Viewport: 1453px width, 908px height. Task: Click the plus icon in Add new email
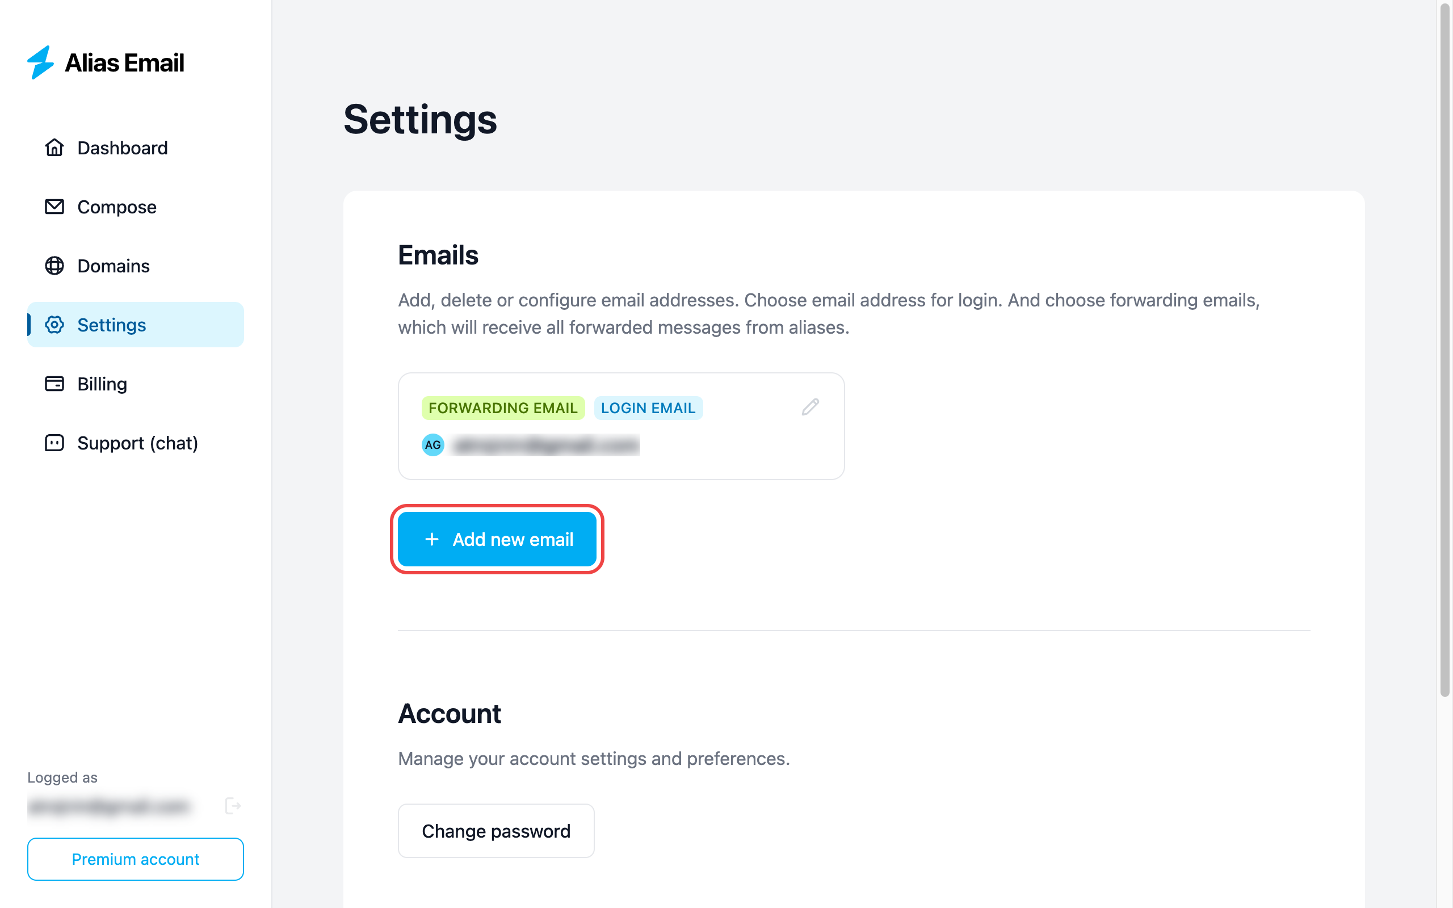click(x=432, y=539)
